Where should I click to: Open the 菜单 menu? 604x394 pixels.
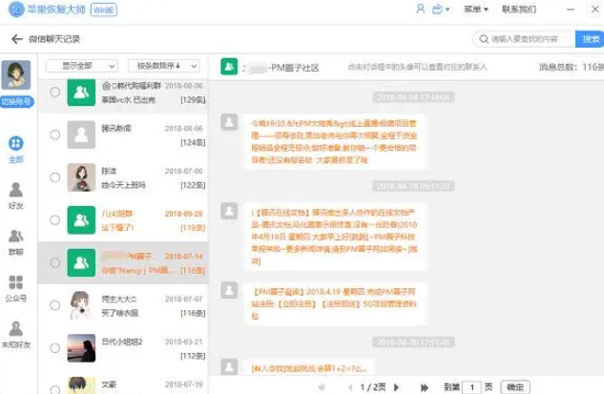coord(476,9)
